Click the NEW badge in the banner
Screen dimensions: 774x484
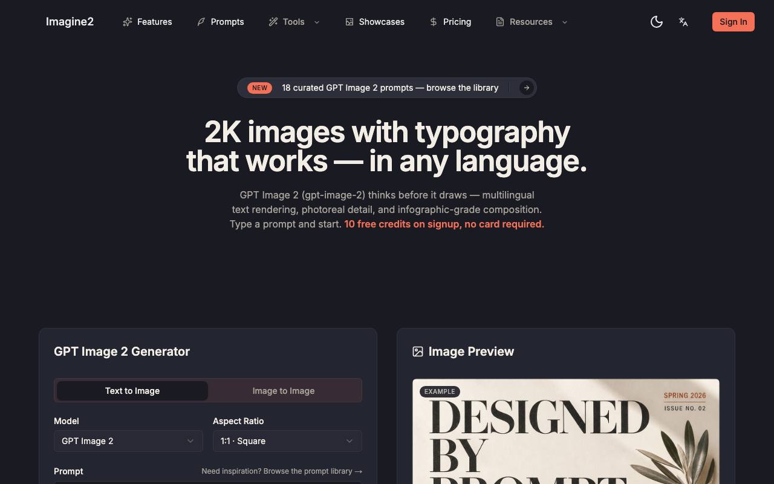[259, 88]
